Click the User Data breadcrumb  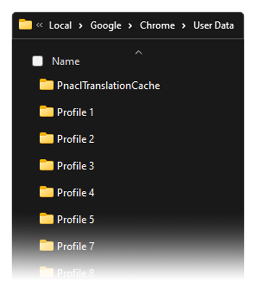point(214,25)
